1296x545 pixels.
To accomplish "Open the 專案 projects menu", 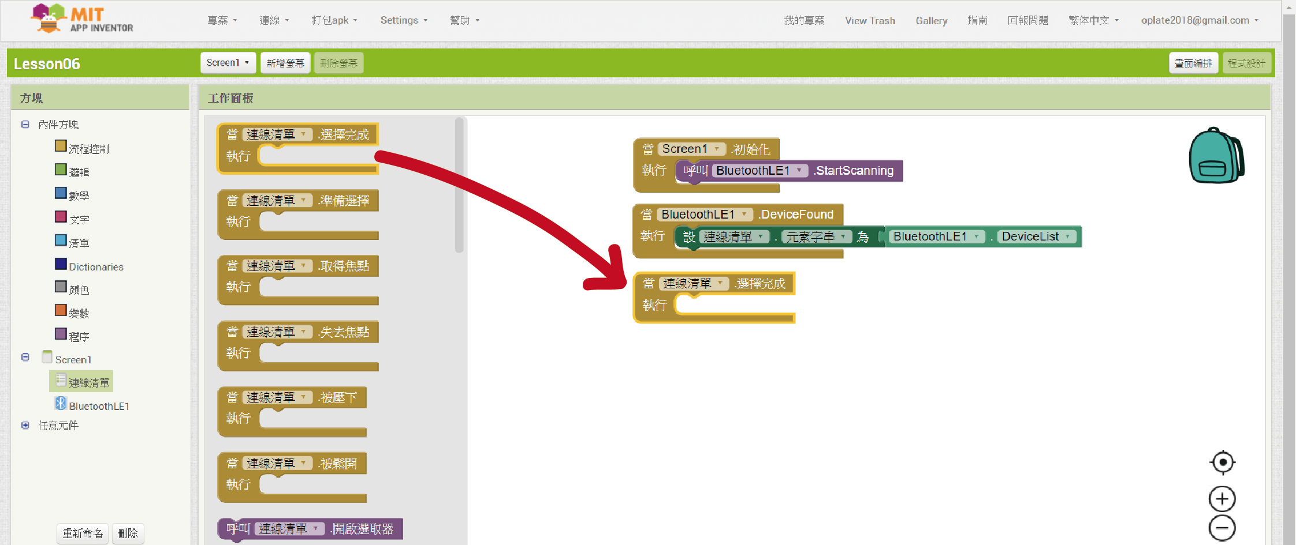I will (x=222, y=20).
